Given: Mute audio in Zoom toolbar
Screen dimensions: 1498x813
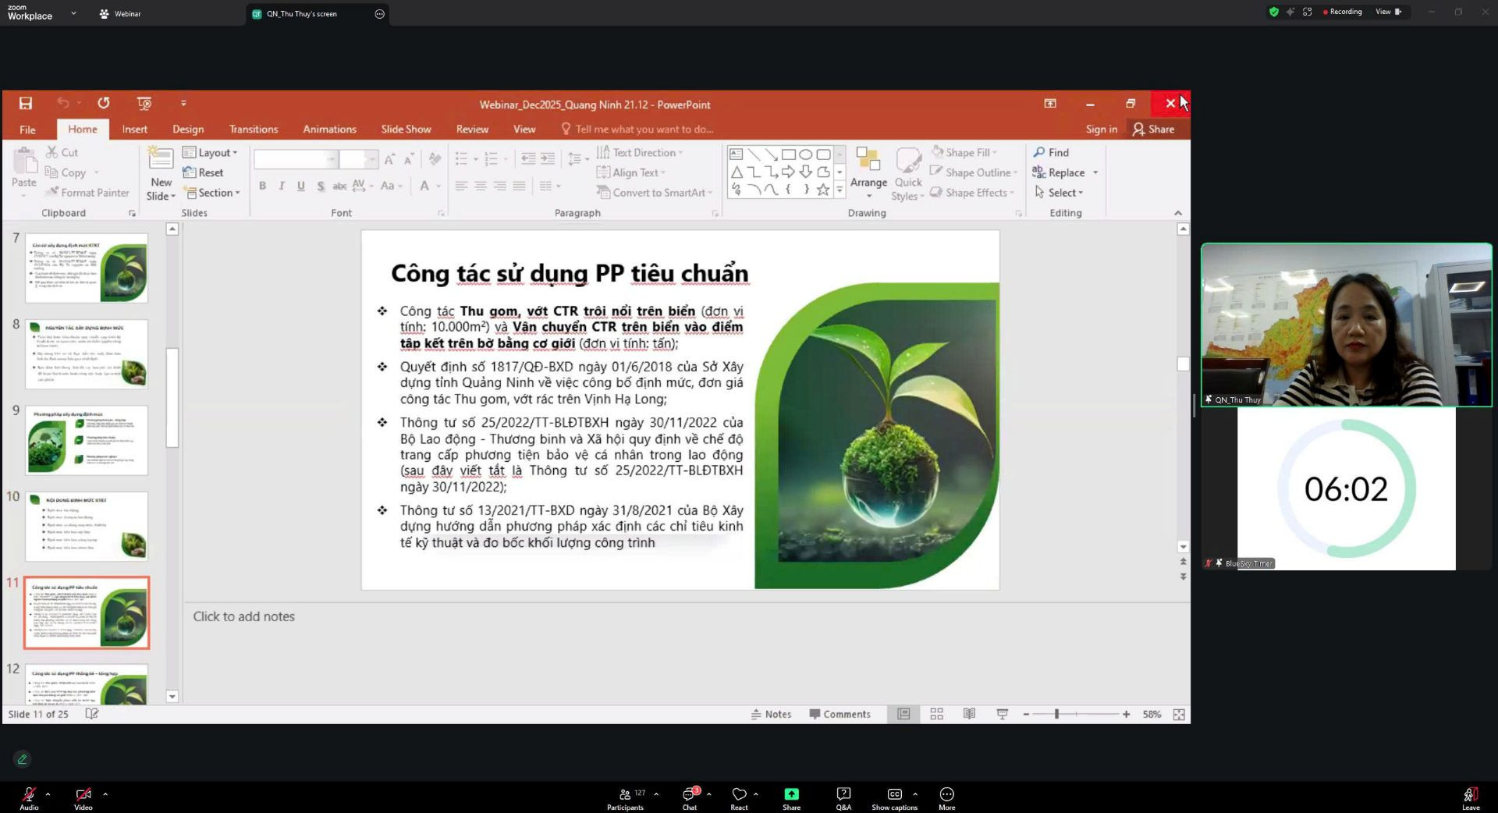Looking at the screenshot, I should point(28,796).
